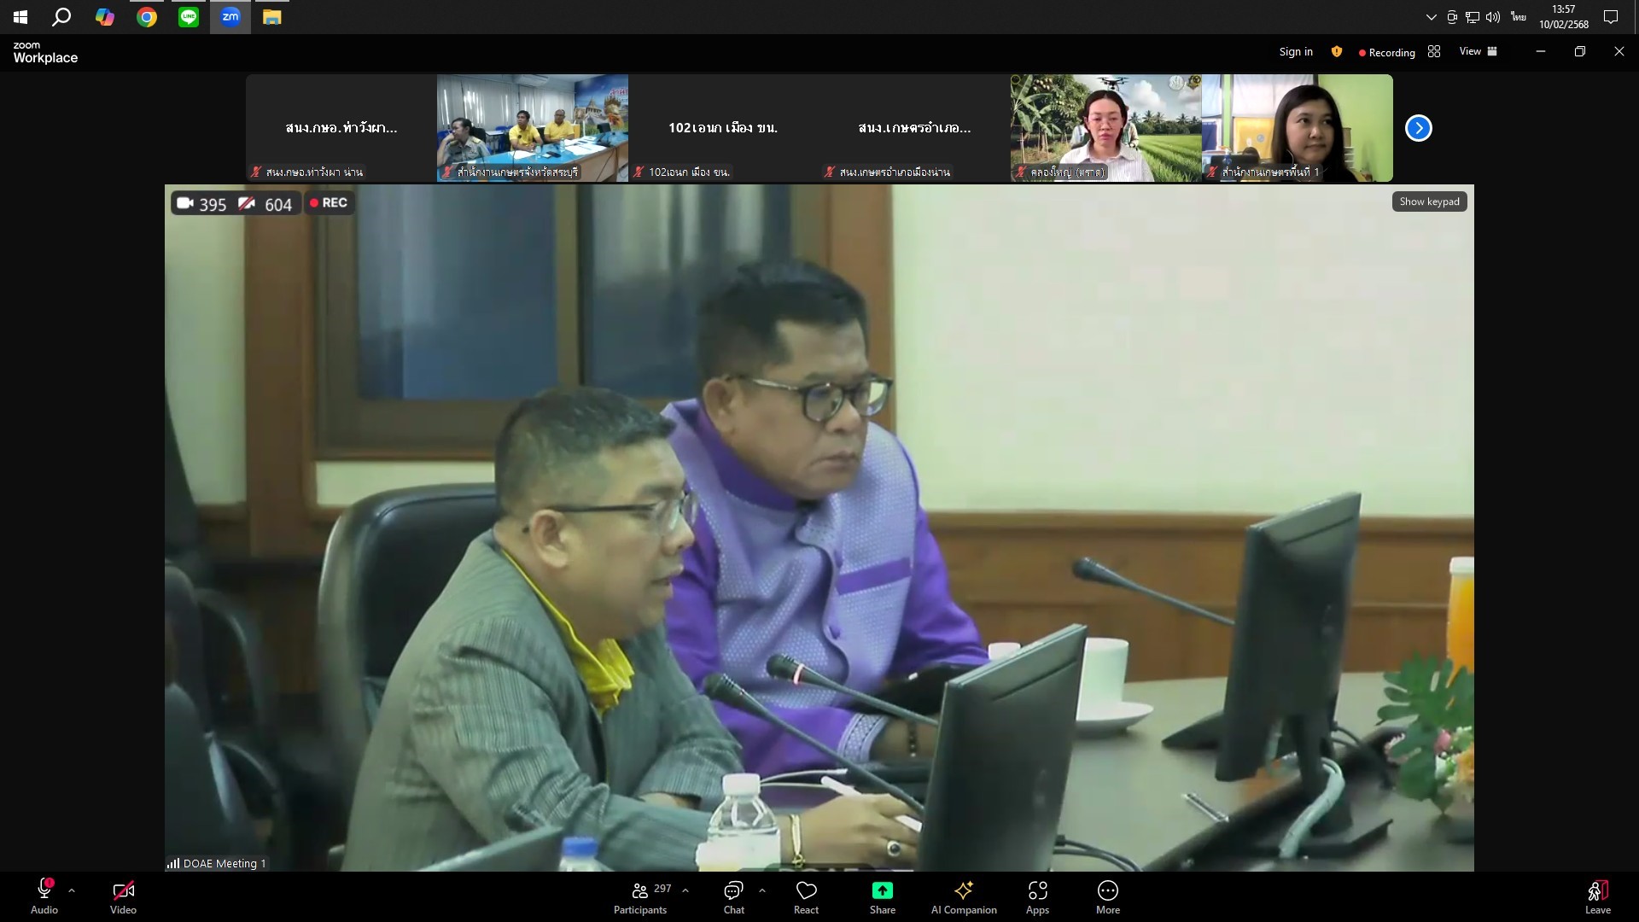The height and width of the screenshot is (922, 1639).
Task: Expand the Participants options chevron
Action: [x=685, y=890]
